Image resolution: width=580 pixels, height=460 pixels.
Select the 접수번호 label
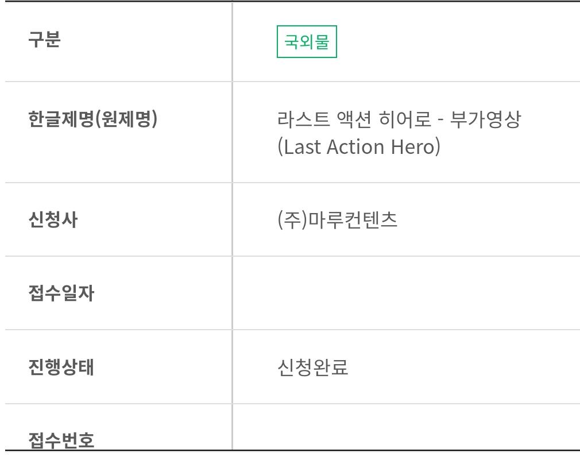pyautogui.click(x=61, y=440)
